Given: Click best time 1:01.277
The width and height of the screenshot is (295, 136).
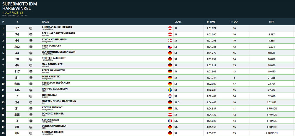Looking at the screenshot, I should (211, 53).
